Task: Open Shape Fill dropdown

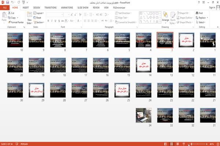Action: click(x=183, y=13)
